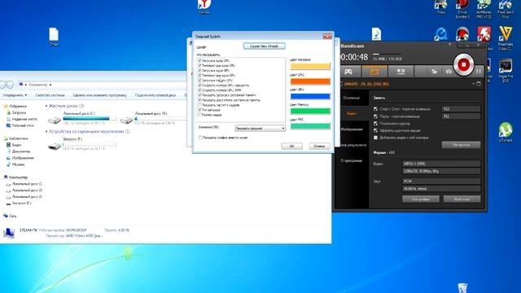Screen dimensions: 521x293
Task: Open Bandicam format Настройки button
Action: point(421,199)
